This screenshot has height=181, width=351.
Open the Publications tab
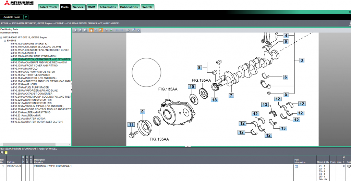tap(129, 7)
